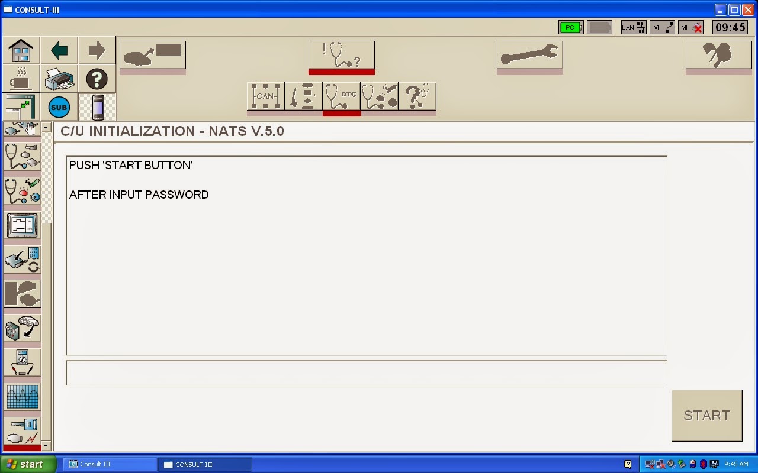Screen dimensions: 758x473
Task: Click the MI disconnected status icon
Action: (x=691, y=27)
